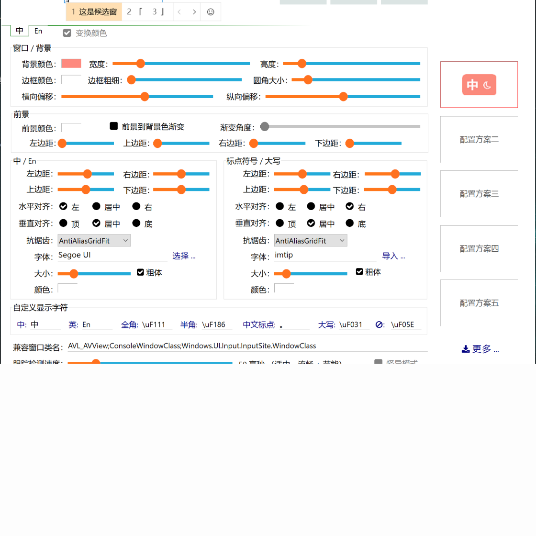This screenshot has height=536, width=536.
Task: Click 大小 slider in 标点符号 / 大写 section
Action: pos(311,273)
